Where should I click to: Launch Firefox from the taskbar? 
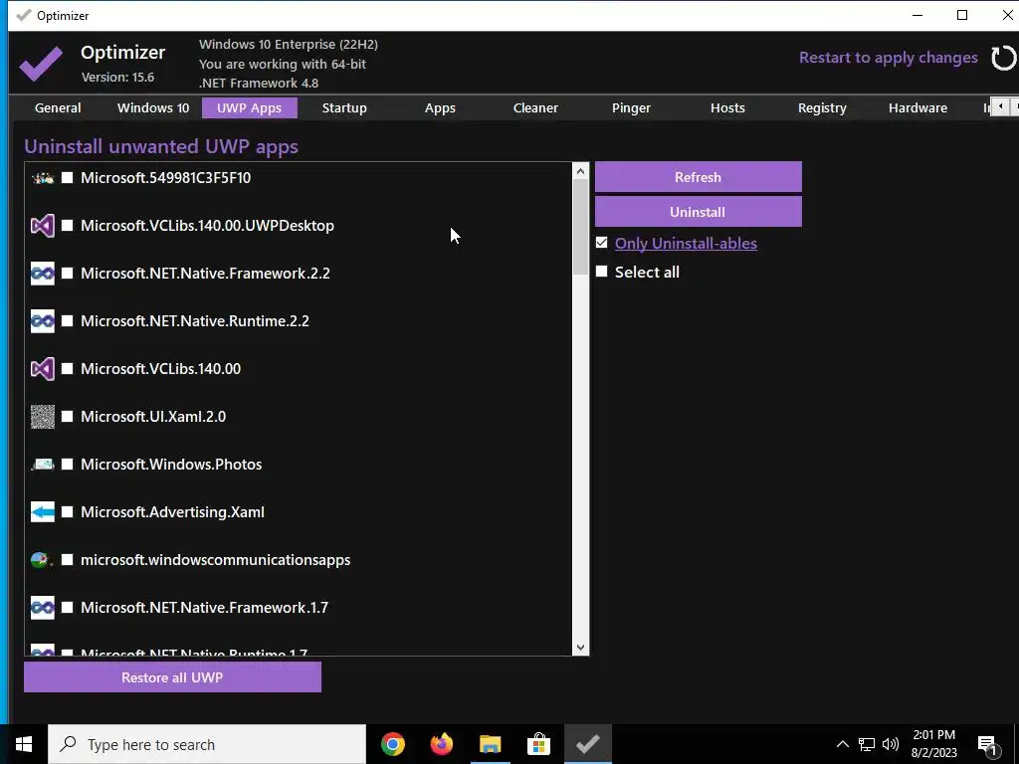coord(442,744)
